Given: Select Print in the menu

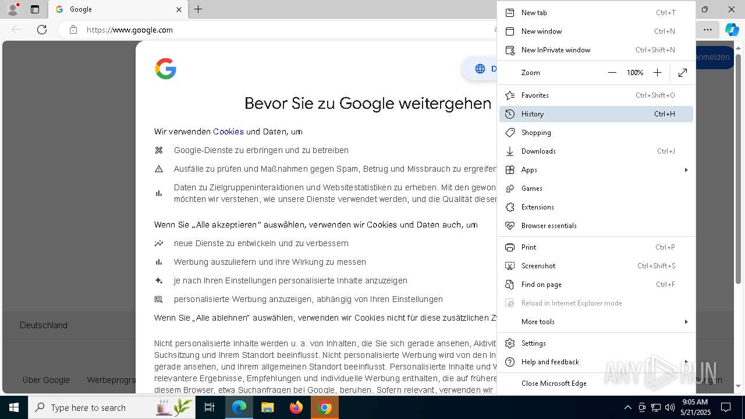Looking at the screenshot, I should pyautogui.click(x=596, y=247).
